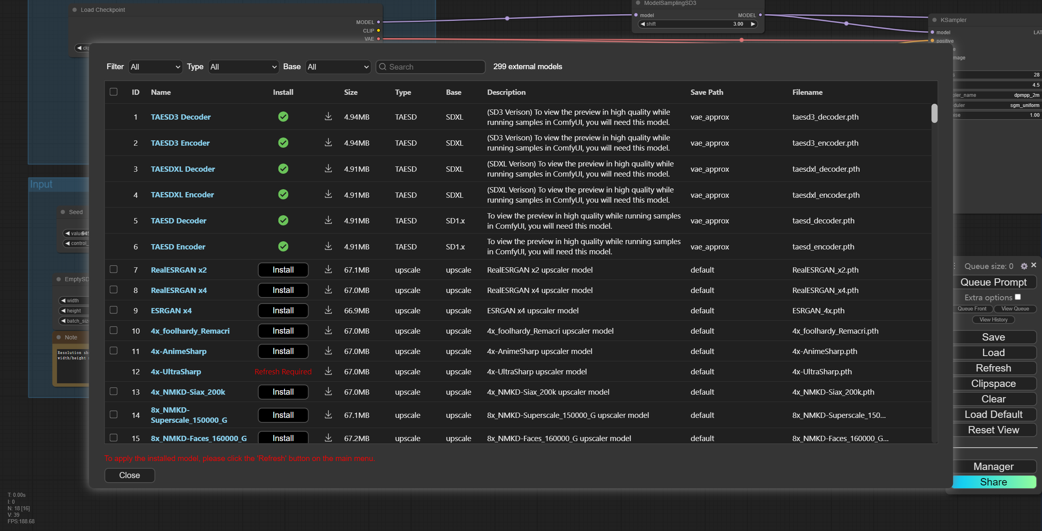Viewport: 1042px width, 531px height.
Task: Close the queue menu panel
Action: (1034, 265)
